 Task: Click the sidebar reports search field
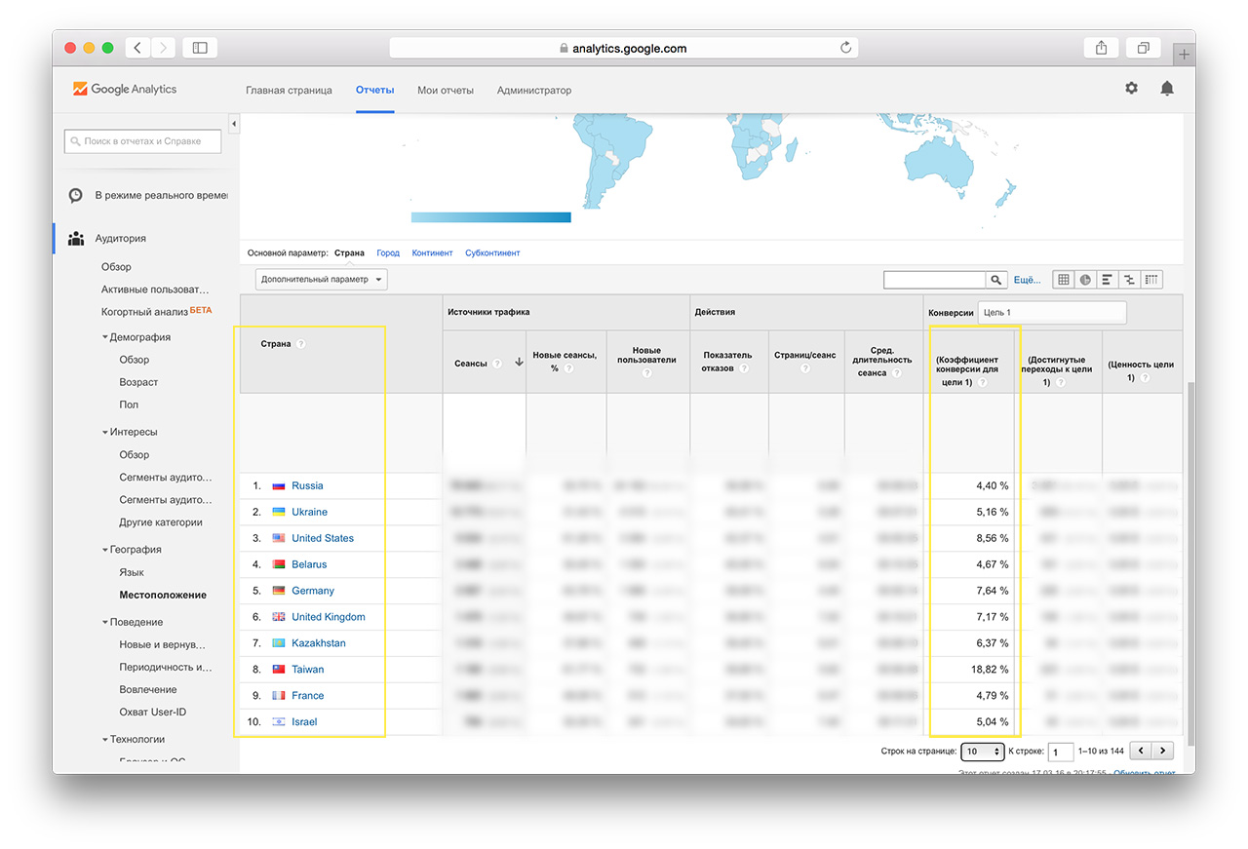(x=143, y=141)
